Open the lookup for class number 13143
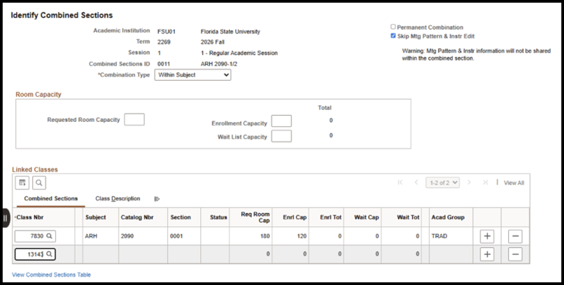 [x=49, y=254]
